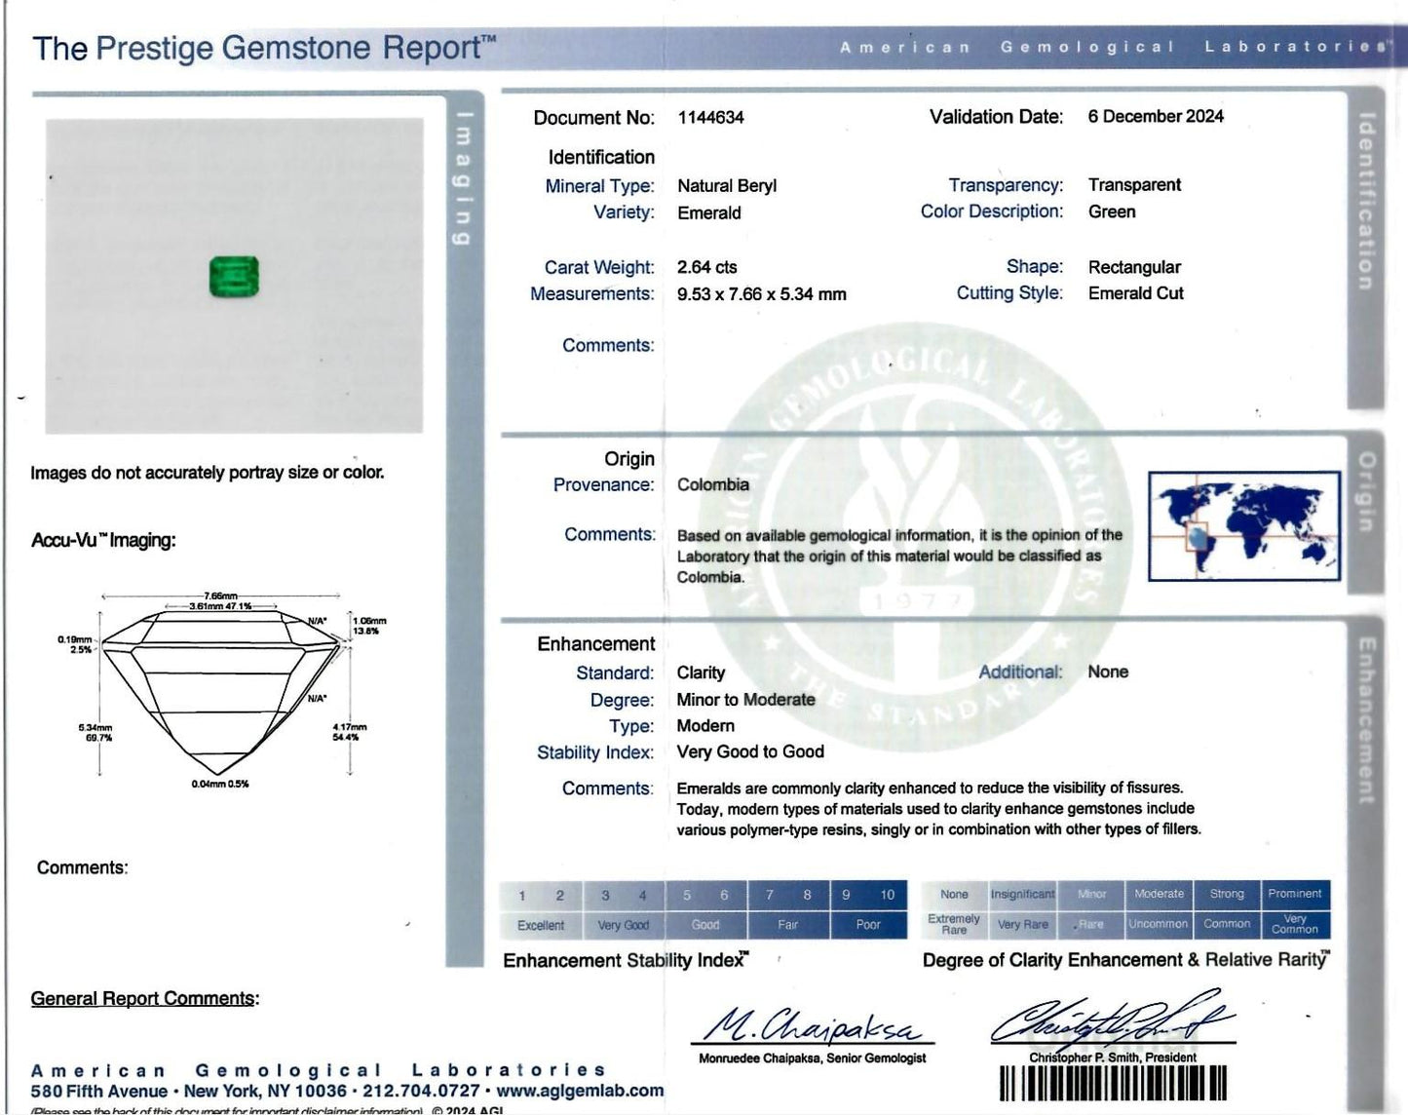Select the Identification vertical tab
The width and height of the screenshot is (1408, 1115).
pos(1366,202)
